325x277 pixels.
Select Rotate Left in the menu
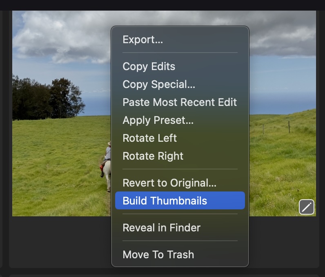click(x=149, y=138)
